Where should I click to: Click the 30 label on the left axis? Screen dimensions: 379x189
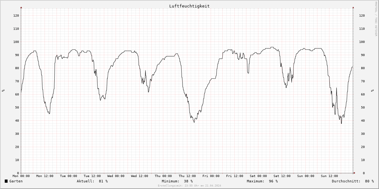point(17,134)
